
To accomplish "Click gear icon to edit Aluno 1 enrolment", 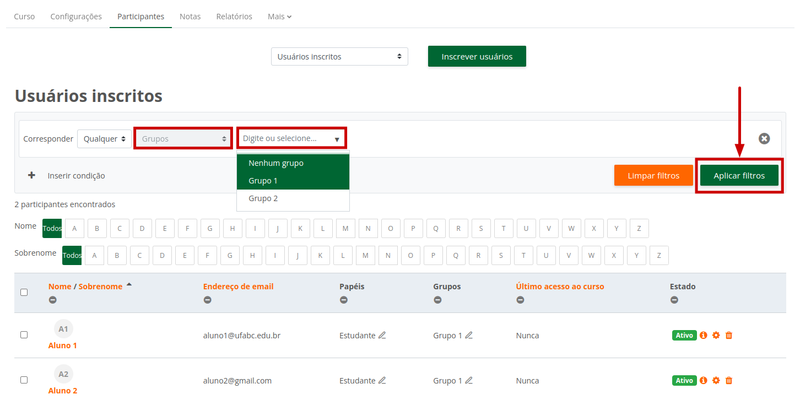I will (x=716, y=335).
